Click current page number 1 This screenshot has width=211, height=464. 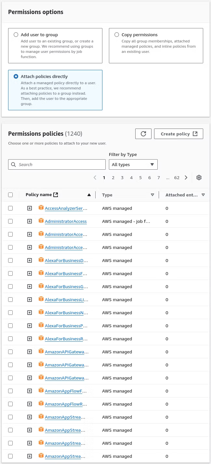(104, 178)
